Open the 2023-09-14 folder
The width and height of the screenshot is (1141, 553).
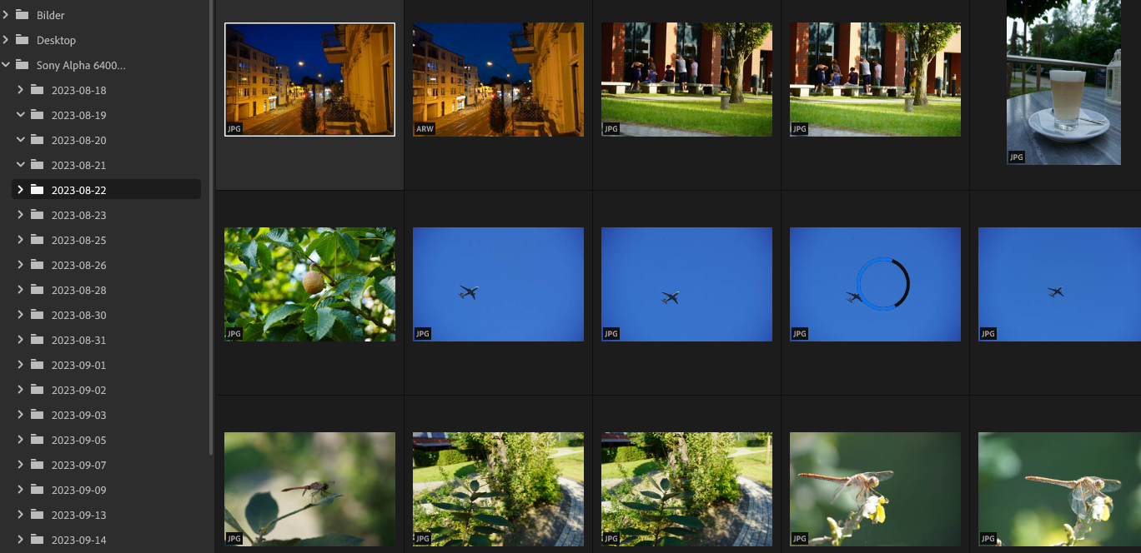point(78,540)
